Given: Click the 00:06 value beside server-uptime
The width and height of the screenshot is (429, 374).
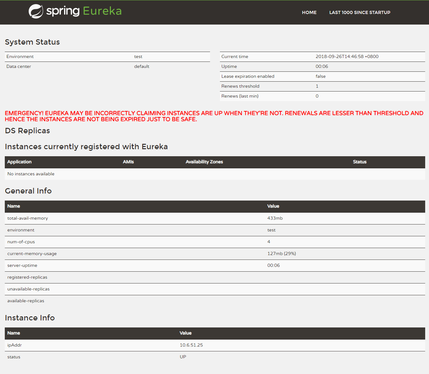Looking at the screenshot, I should point(273,266).
